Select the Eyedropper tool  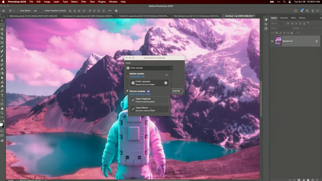(x=2, y=47)
